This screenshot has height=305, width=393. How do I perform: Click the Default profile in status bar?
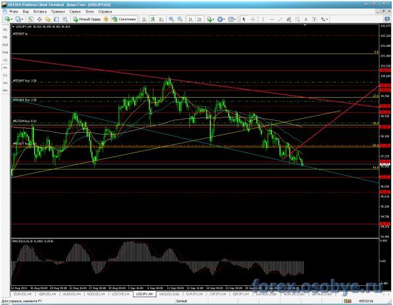(x=181, y=301)
